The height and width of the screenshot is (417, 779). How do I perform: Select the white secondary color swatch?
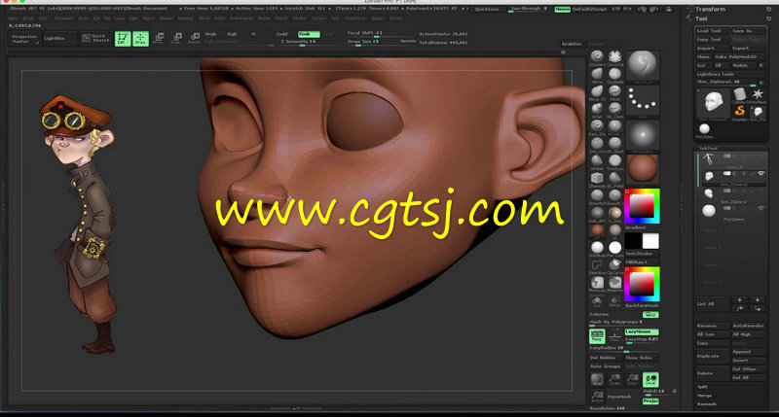(x=650, y=241)
